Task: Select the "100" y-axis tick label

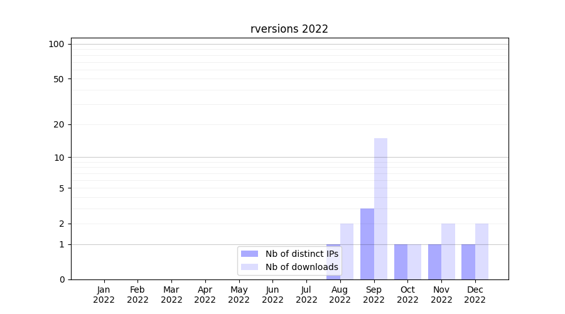Action: click(x=56, y=44)
